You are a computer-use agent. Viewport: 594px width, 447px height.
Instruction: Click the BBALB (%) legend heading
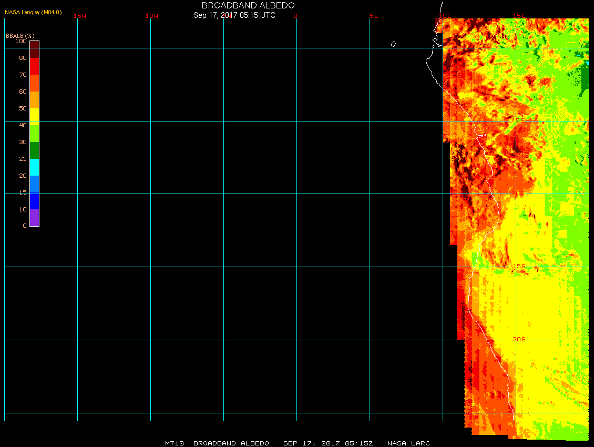(x=20, y=35)
